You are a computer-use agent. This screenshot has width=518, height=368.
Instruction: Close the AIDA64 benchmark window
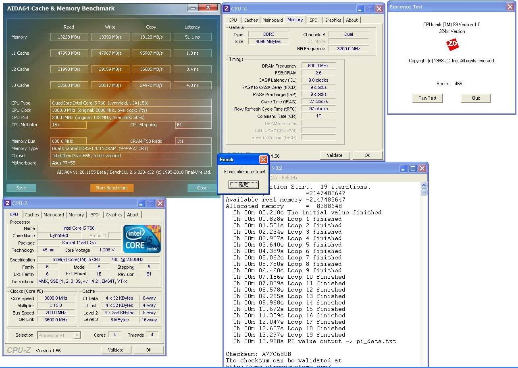tap(208, 8)
